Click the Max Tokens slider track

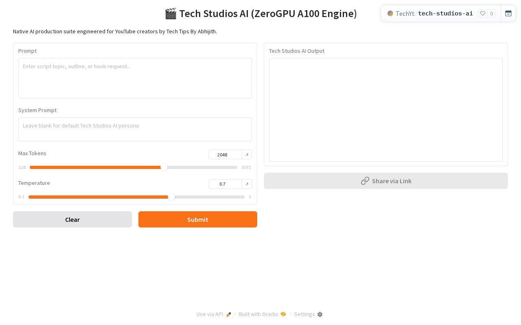[134, 167]
